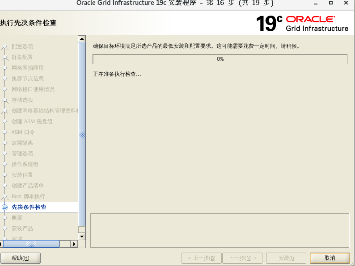Click the disabled 安装(I) install button
The width and height of the screenshot is (355, 266).
coord(286,258)
